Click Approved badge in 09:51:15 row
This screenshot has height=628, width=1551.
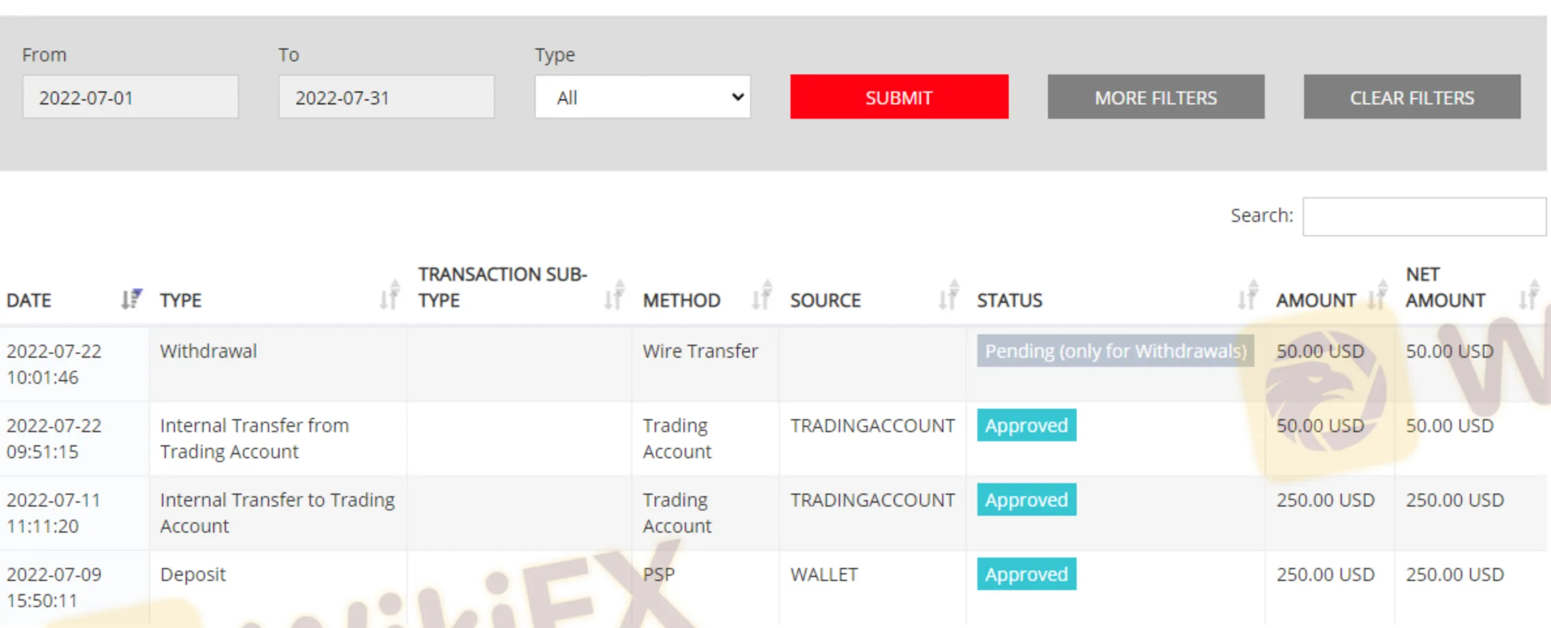coord(1027,425)
